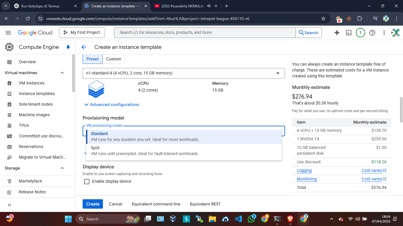Click the Compute Engine chip icon
The image size is (403, 226).
(9, 47)
